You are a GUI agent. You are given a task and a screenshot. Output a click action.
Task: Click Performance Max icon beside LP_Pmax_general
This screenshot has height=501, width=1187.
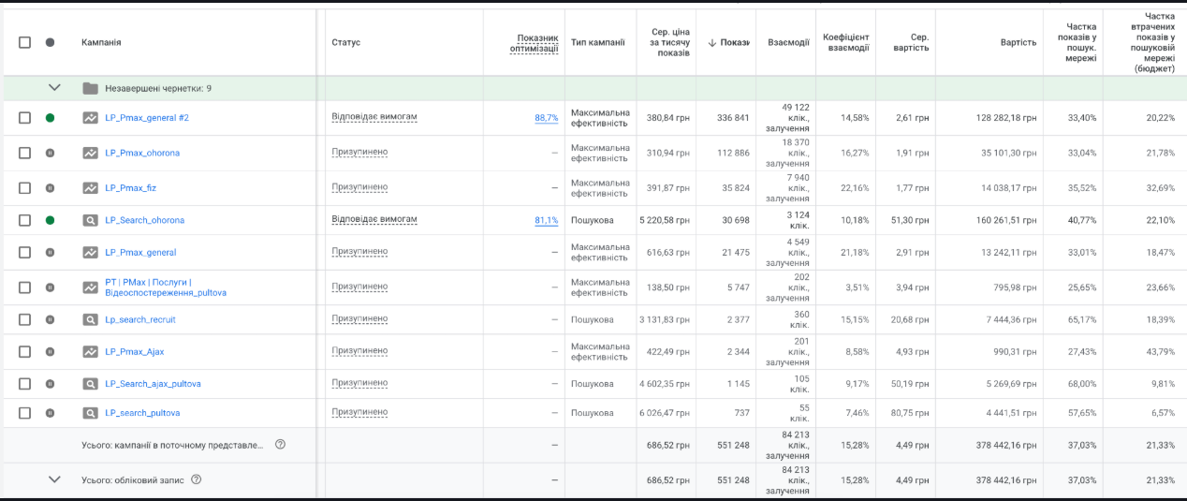point(90,252)
